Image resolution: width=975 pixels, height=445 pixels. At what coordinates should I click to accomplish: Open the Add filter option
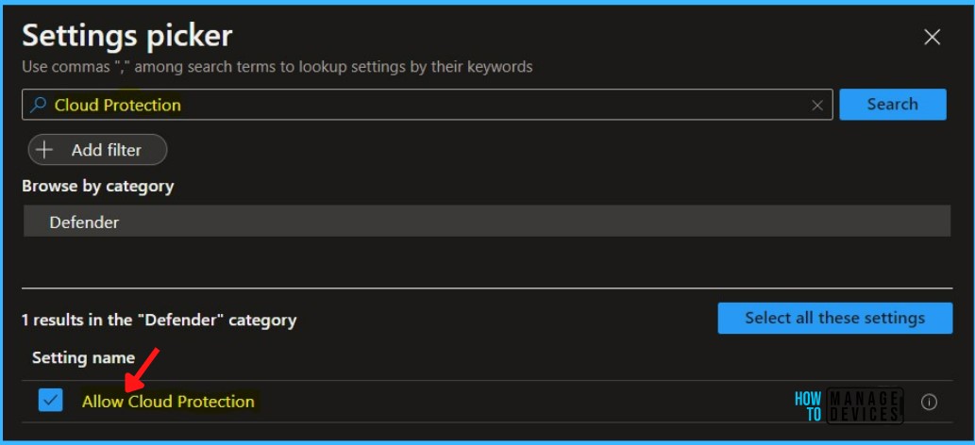[97, 150]
